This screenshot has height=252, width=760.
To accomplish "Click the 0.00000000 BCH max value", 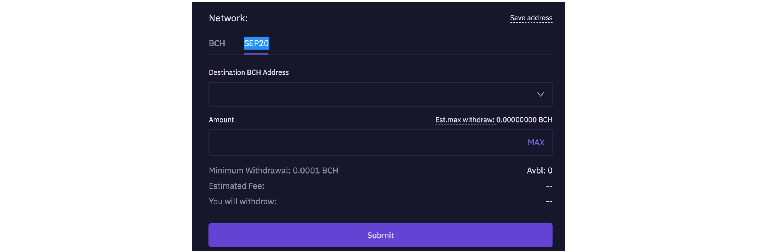I will pos(524,120).
